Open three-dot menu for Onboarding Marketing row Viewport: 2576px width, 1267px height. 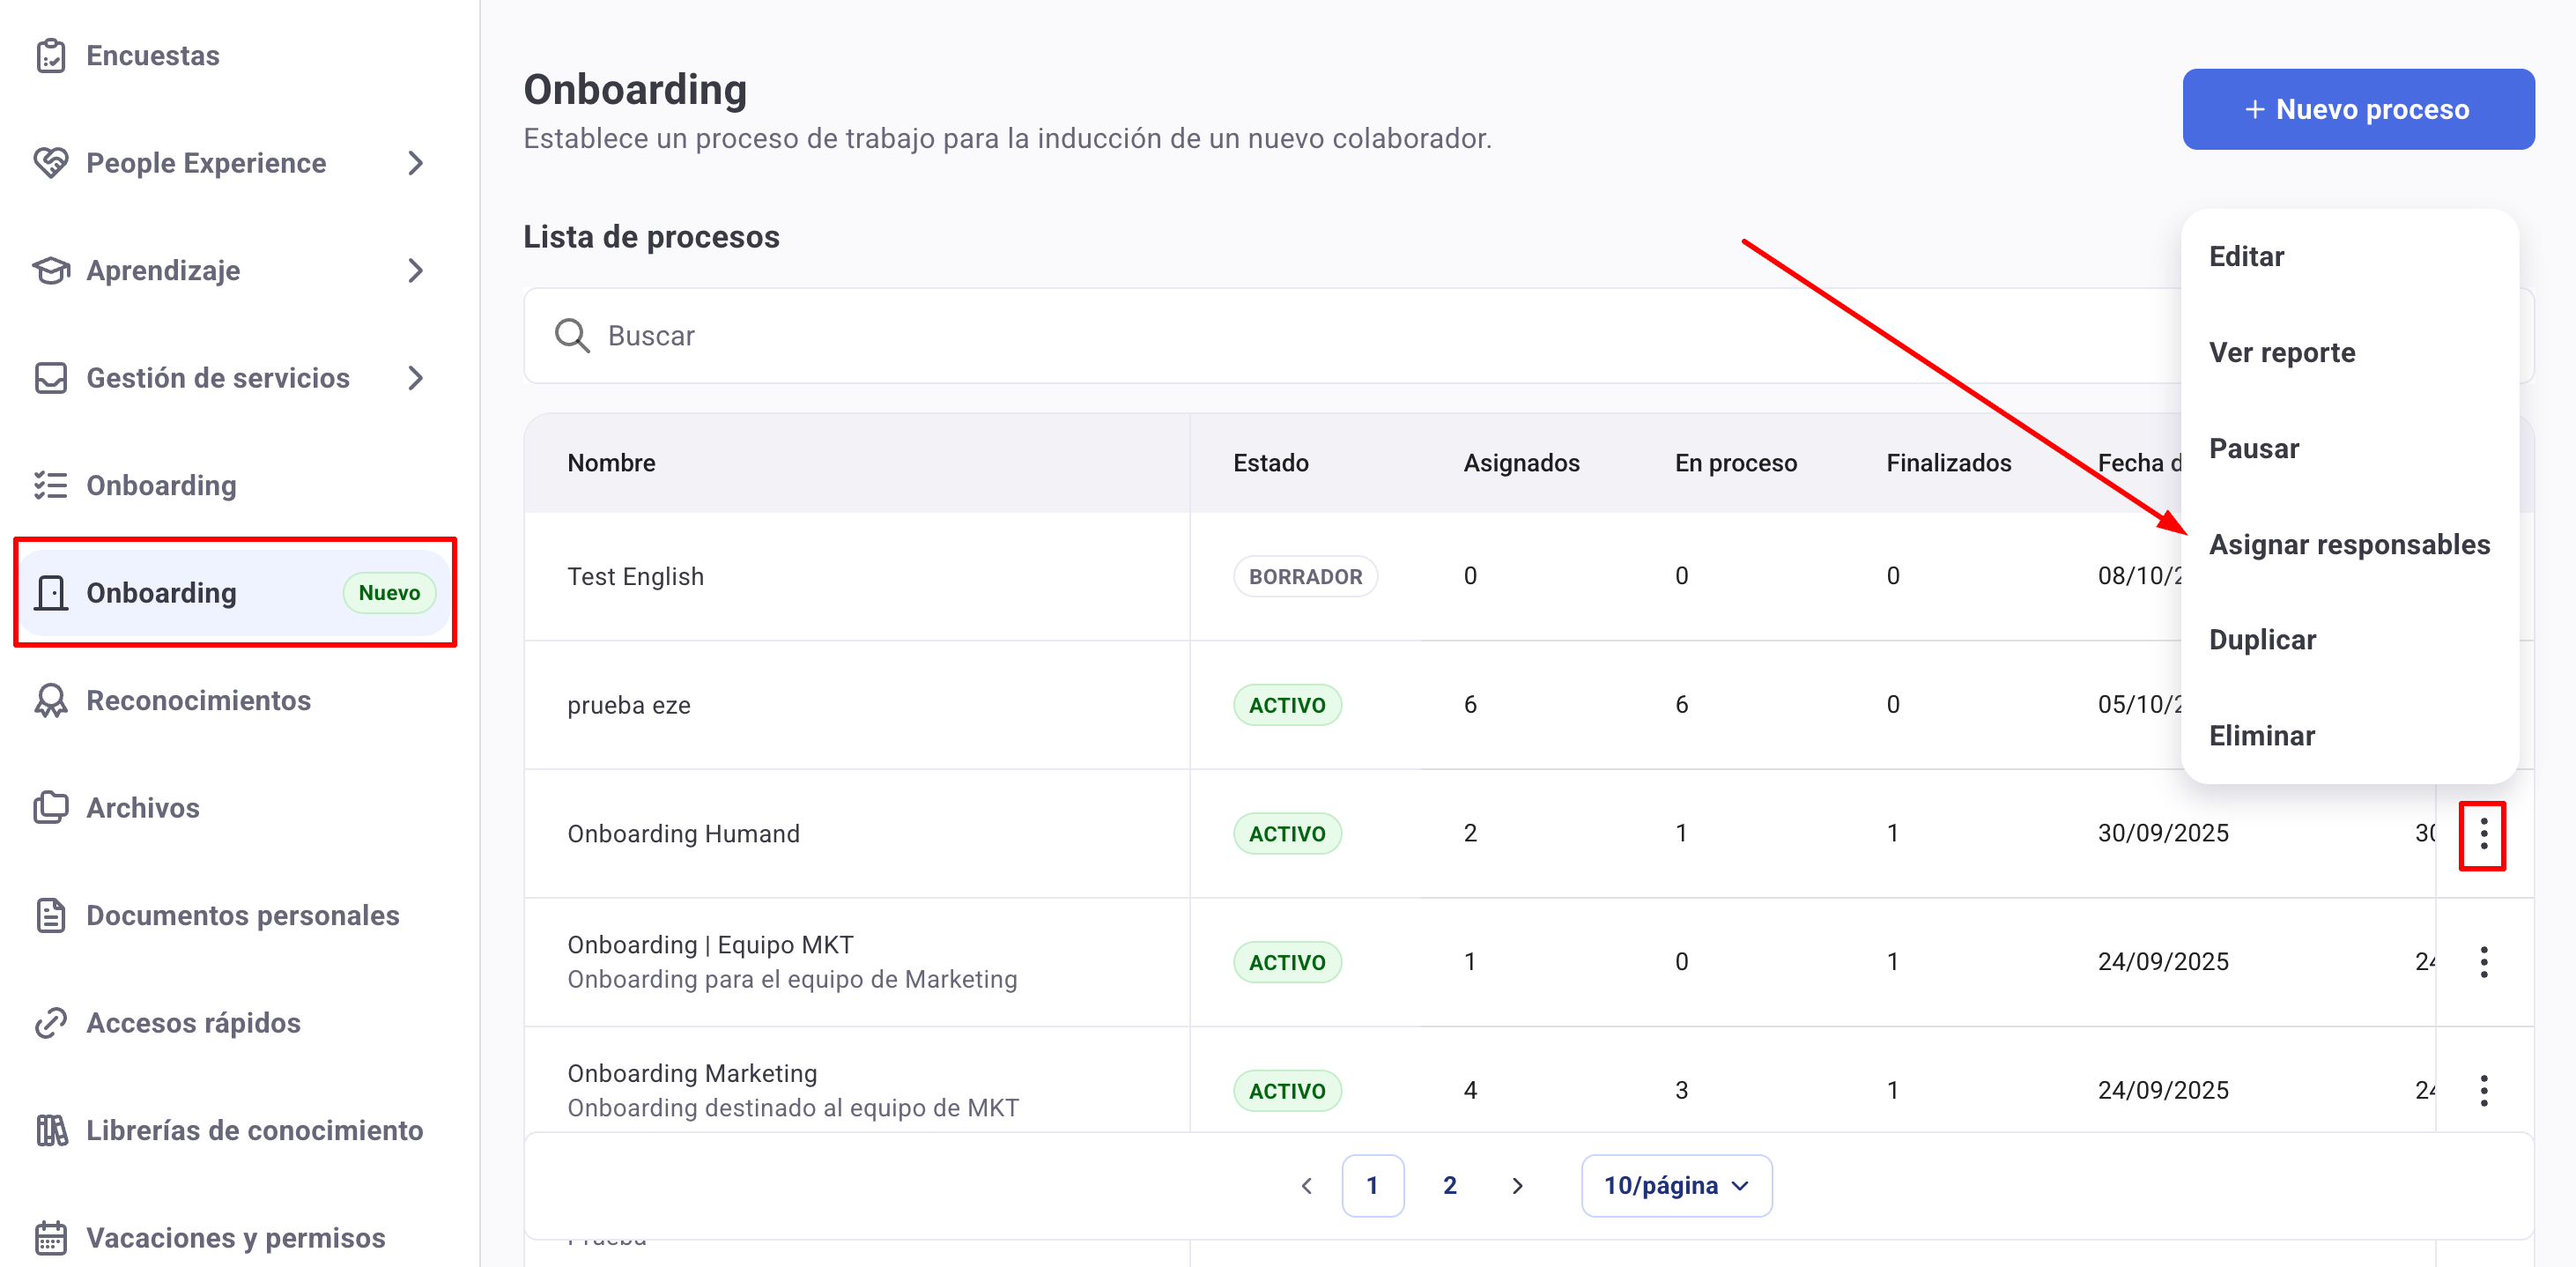(x=2483, y=1091)
